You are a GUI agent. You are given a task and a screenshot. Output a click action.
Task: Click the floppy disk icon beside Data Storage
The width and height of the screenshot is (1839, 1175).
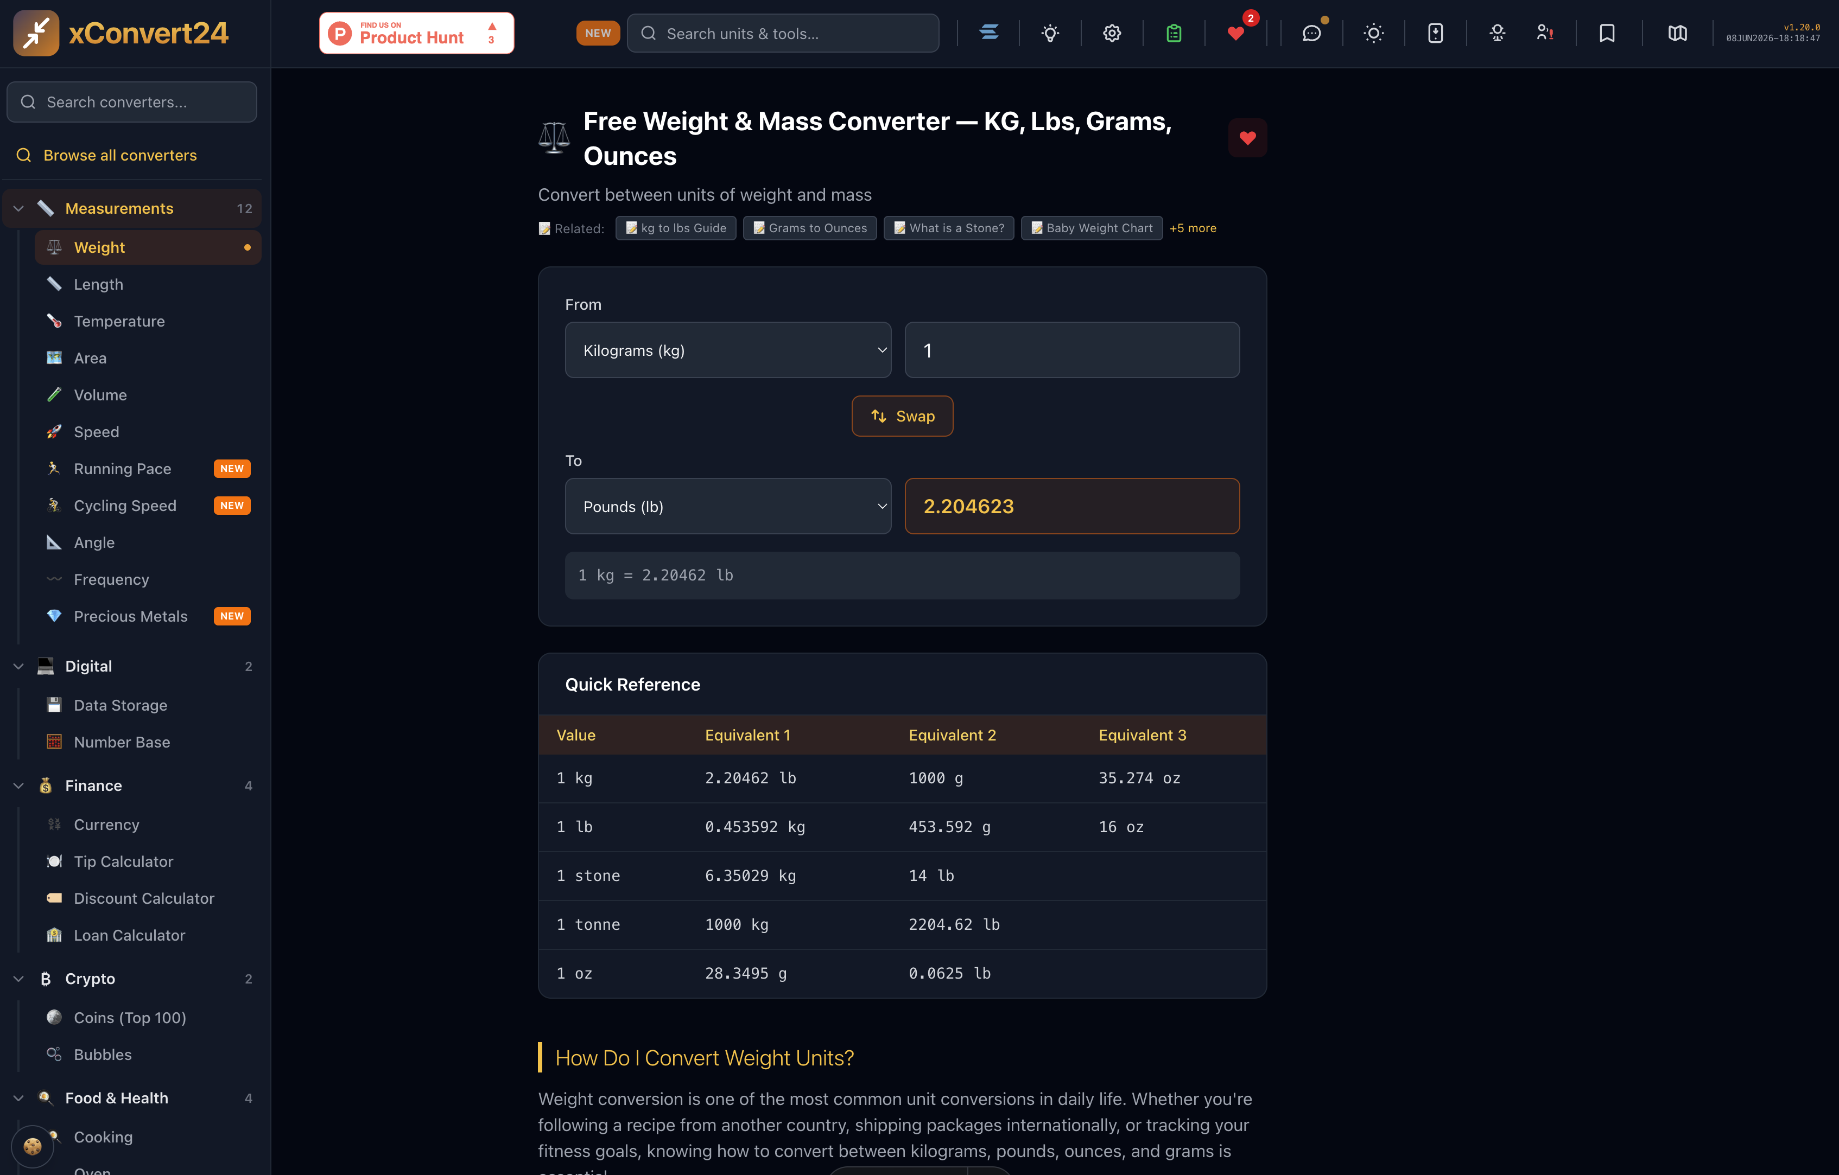pyautogui.click(x=54, y=705)
